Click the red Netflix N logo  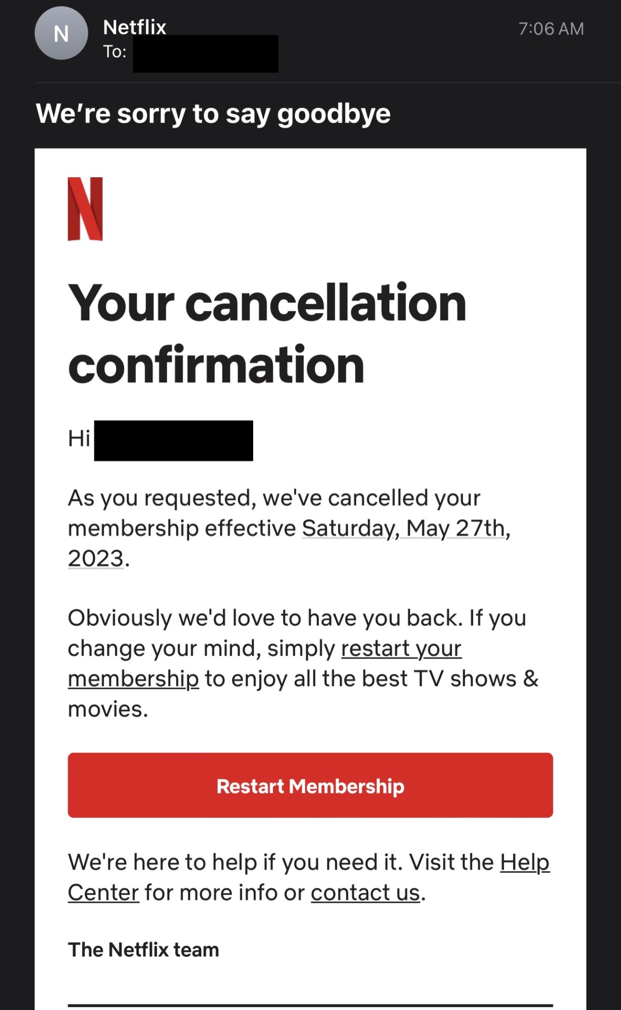coord(85,209)
